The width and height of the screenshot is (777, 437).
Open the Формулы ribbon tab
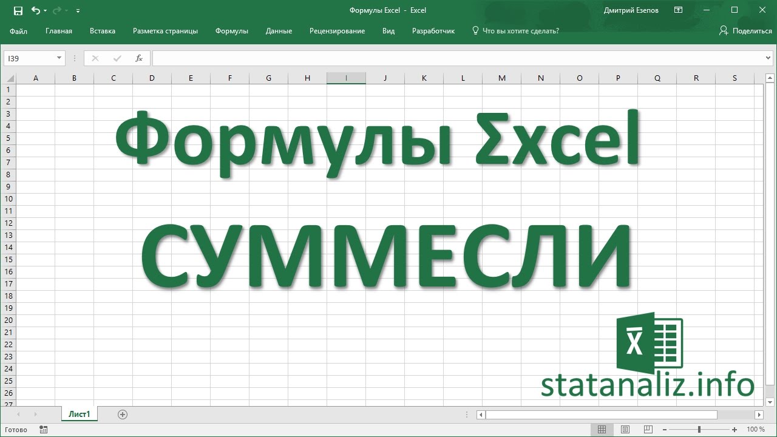pos(232,31)
